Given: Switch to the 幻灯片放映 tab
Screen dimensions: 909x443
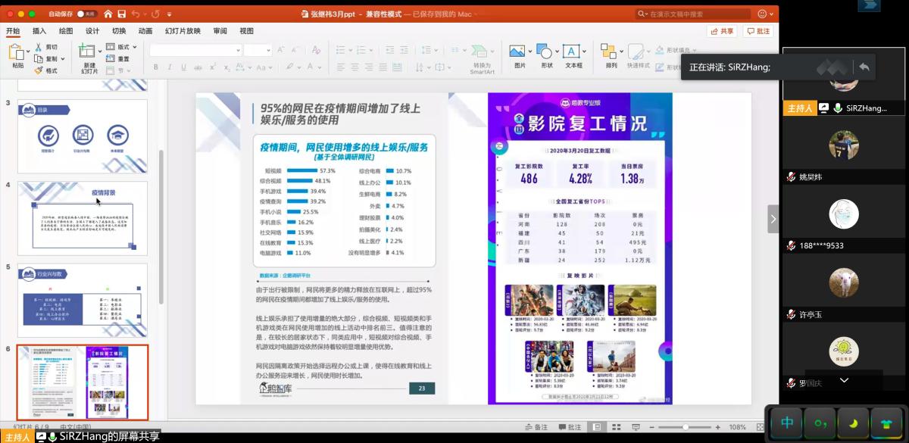Looking at the screenshot, I should pyautogui.click(x=183, y=31).
